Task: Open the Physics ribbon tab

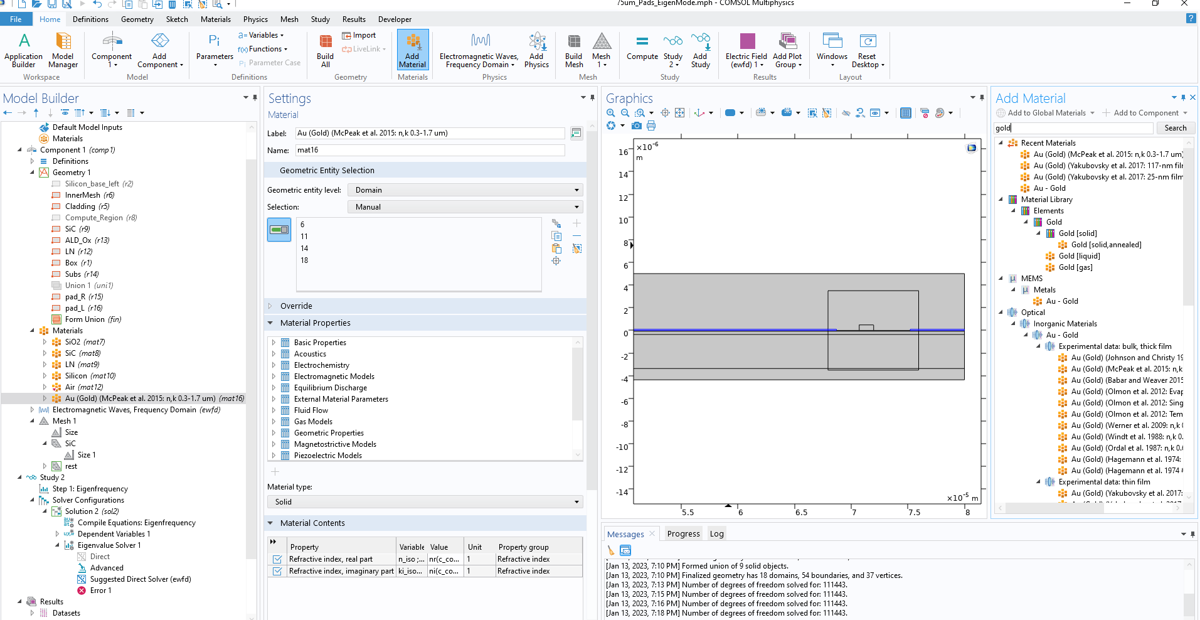Action: pos(255,19)
